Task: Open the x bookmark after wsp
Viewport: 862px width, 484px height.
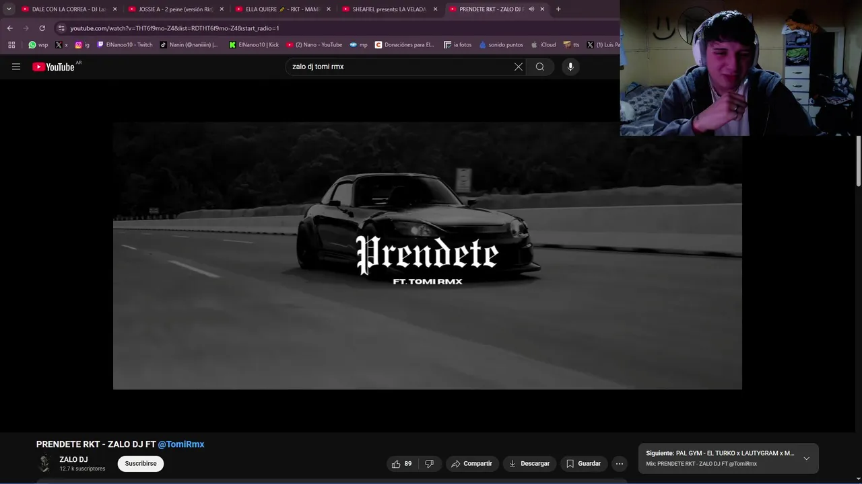Action: point(61,44)
